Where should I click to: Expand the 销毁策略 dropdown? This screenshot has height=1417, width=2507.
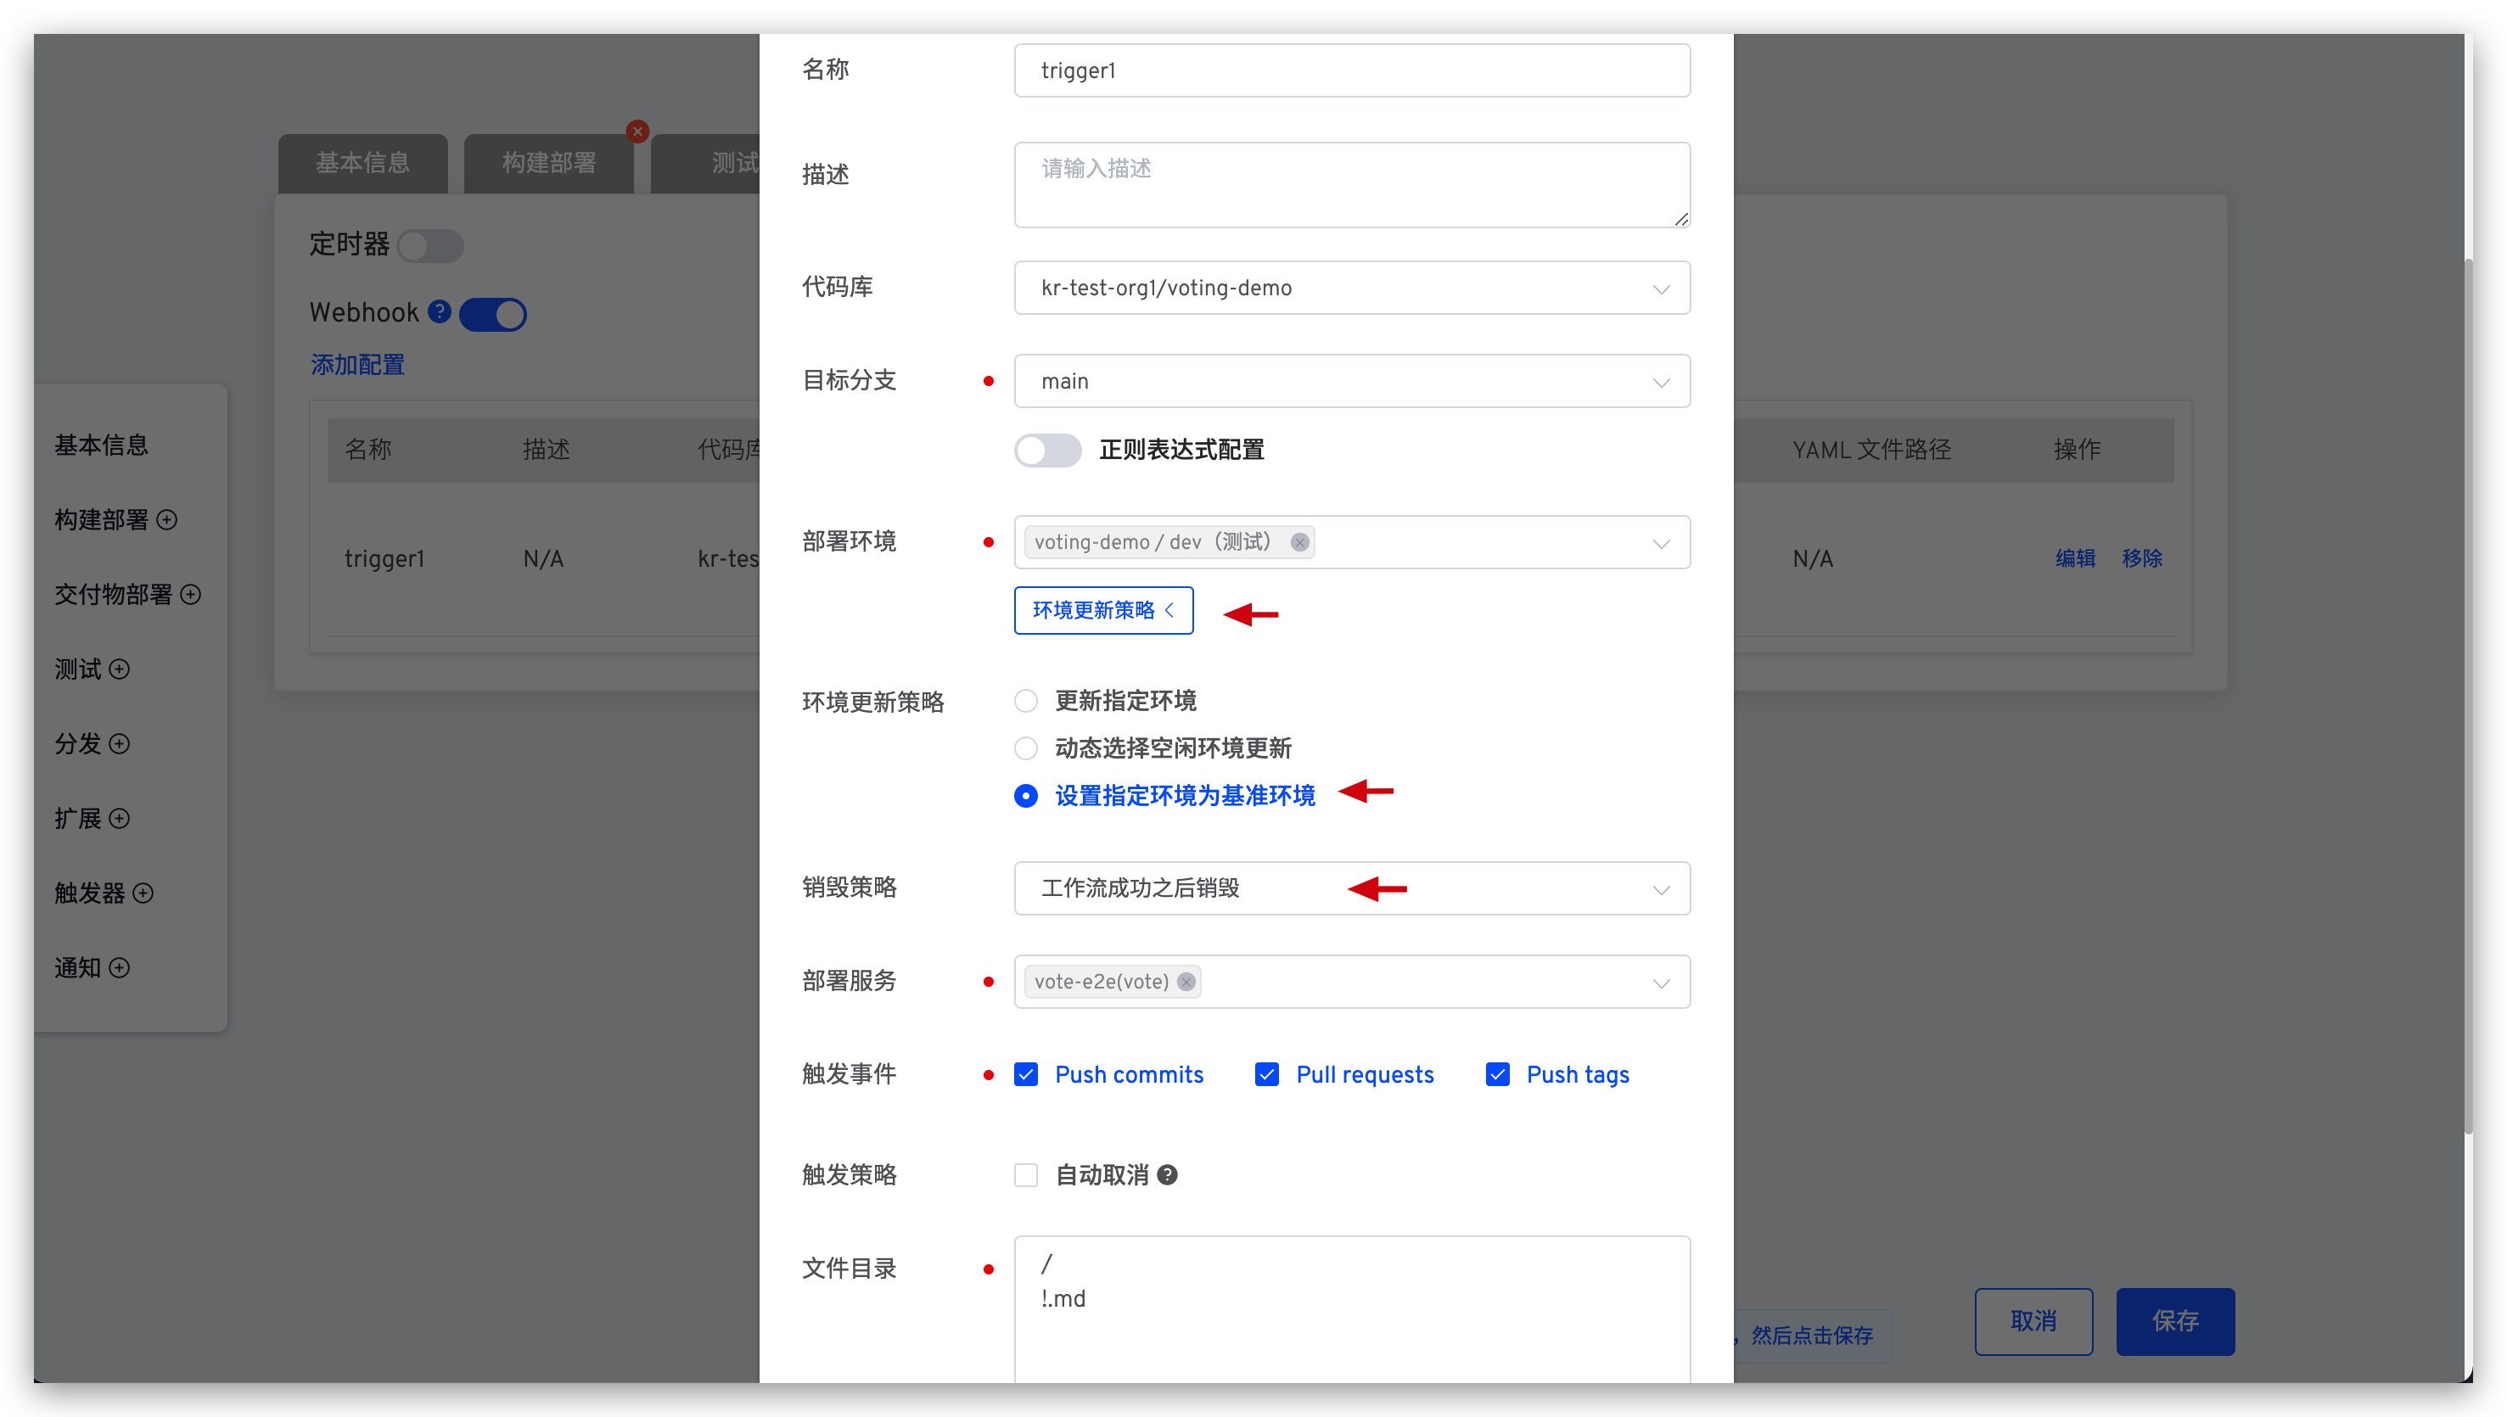tap(1349, 888)
